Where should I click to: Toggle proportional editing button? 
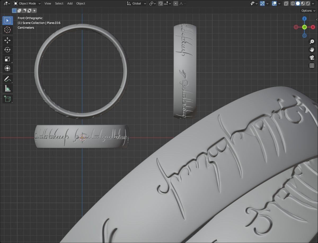[176, 3]
